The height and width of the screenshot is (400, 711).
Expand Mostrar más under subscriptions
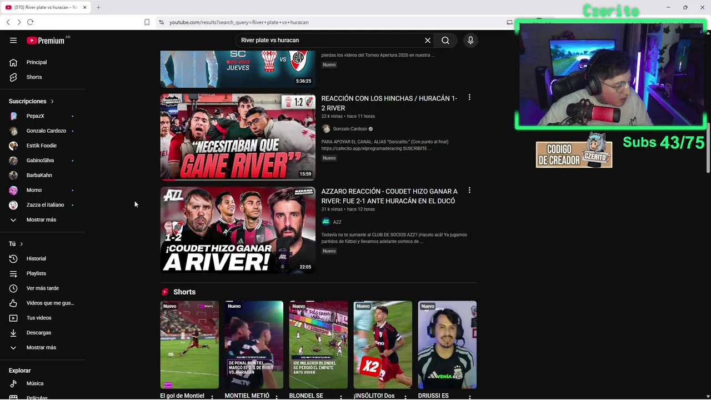click(x=42, y=220)
